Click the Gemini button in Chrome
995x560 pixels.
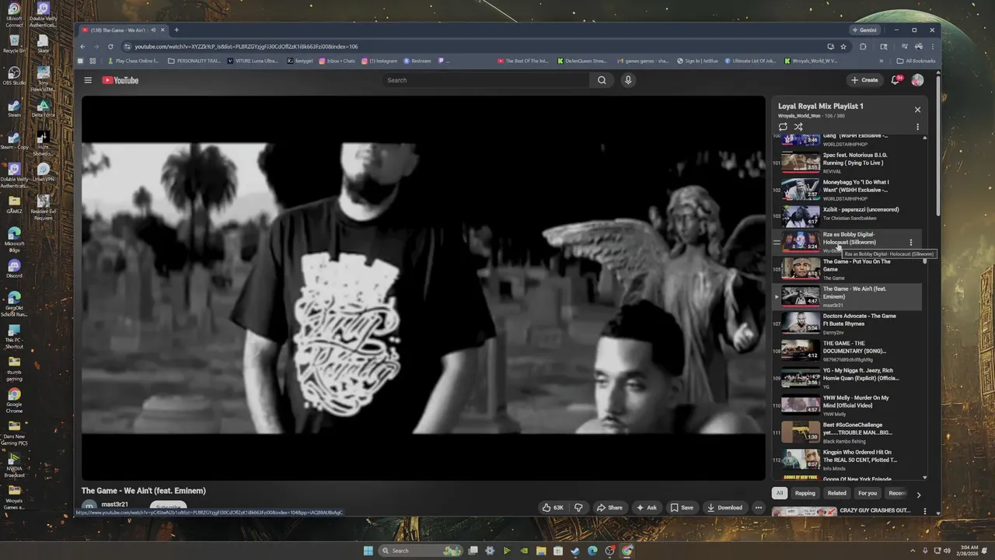coord(864,30)
